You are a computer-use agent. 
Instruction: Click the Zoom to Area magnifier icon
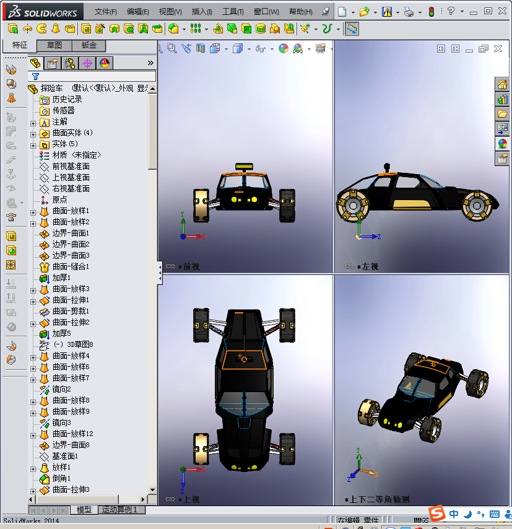point(172,48)
